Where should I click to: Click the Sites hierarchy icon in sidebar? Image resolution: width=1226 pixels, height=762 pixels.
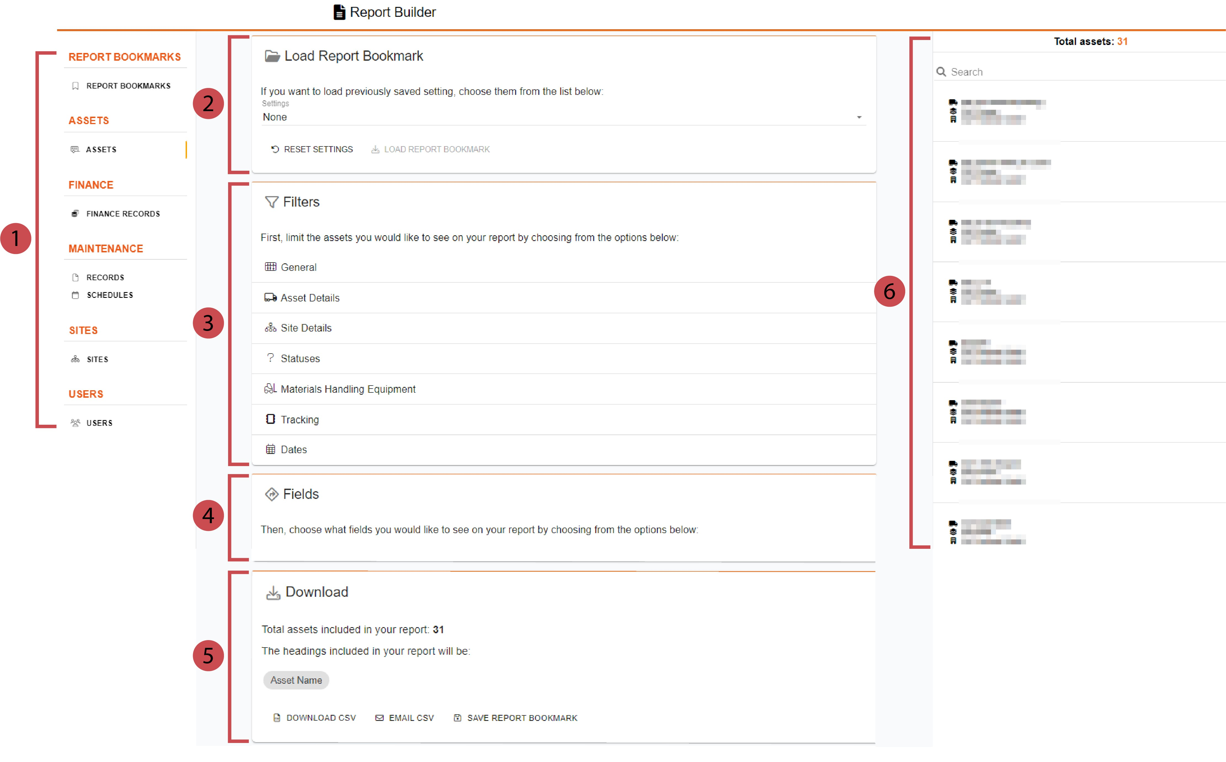pos(75,359)
